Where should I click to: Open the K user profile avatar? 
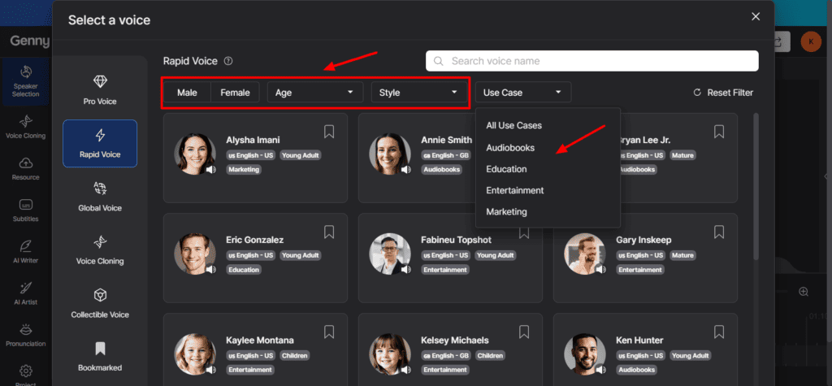click(811, 41)
